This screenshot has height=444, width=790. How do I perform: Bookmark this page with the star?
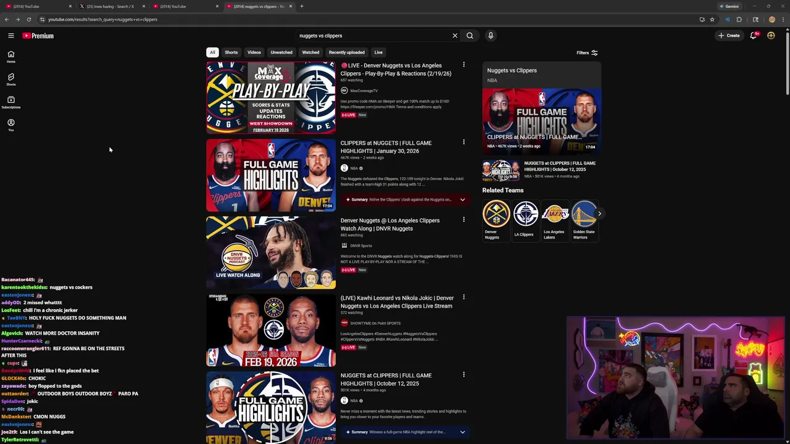(712, 19)
